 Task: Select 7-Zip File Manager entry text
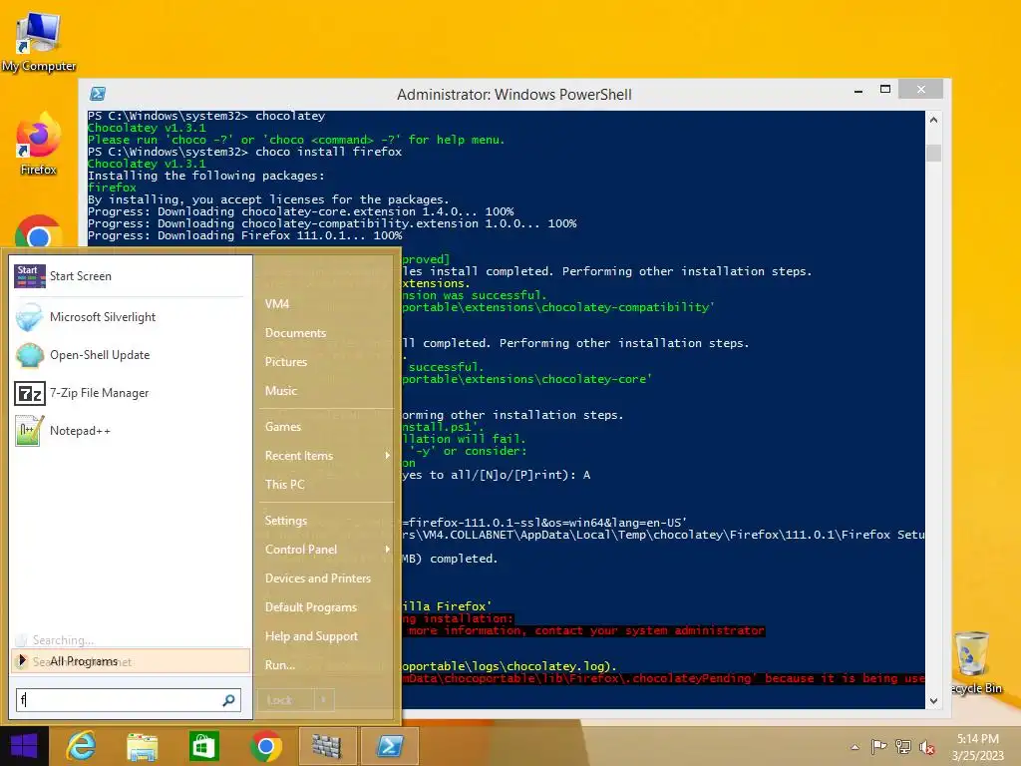(99, 393)
